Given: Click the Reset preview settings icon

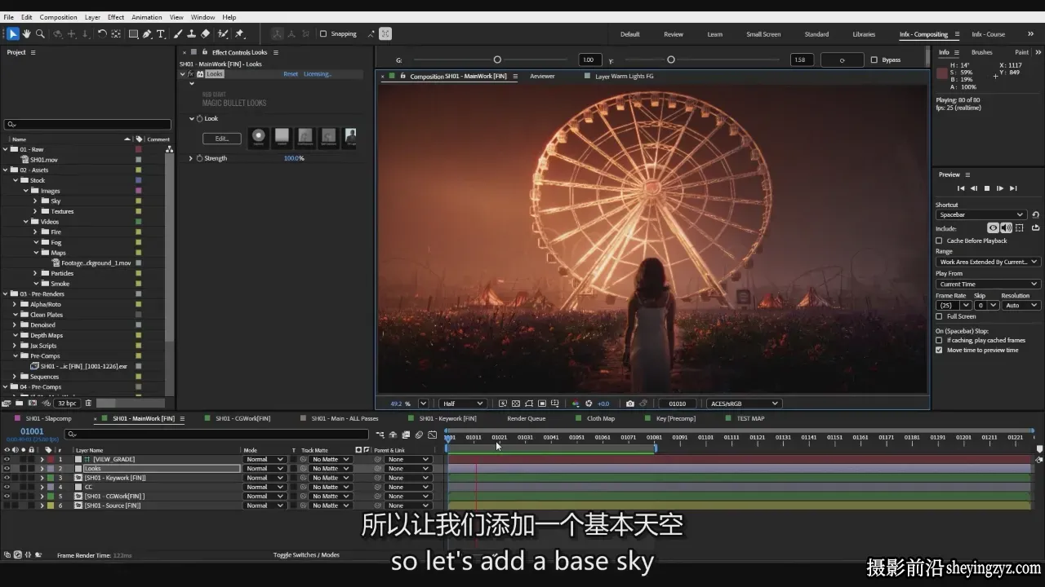Looking at the screenshot, I should (x=1035, y=214).
